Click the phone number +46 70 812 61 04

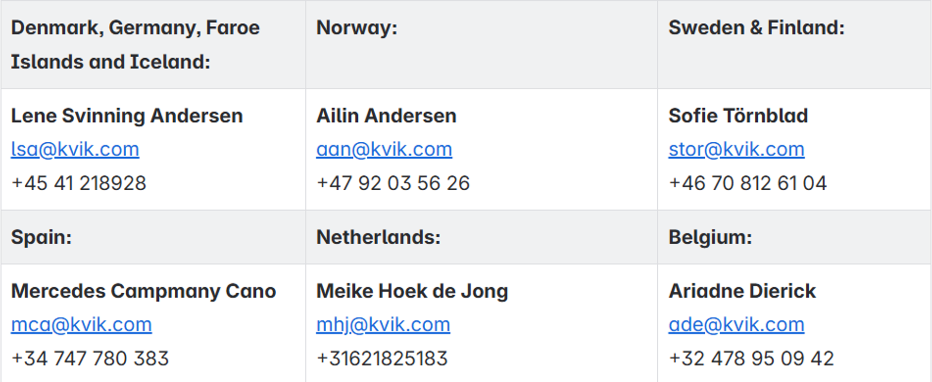pos(748,183)
